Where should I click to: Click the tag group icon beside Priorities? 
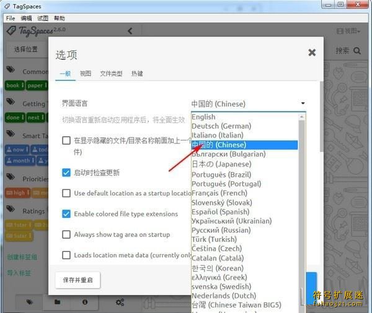pyautogui.click(x=11, y=177)
